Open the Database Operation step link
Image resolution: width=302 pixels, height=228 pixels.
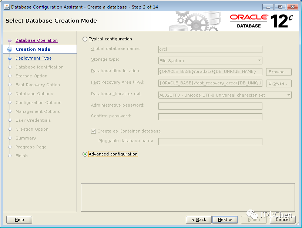point(37,40)
